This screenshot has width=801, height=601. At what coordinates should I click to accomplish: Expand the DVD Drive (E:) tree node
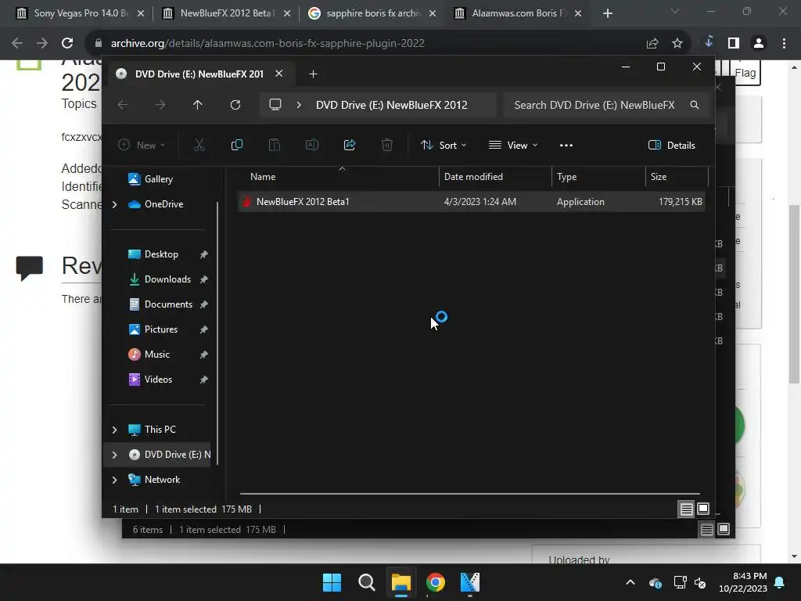pos(114,455)
